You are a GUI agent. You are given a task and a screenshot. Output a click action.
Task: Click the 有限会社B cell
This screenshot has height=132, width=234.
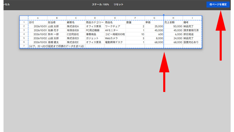click(x=76, y=30)
